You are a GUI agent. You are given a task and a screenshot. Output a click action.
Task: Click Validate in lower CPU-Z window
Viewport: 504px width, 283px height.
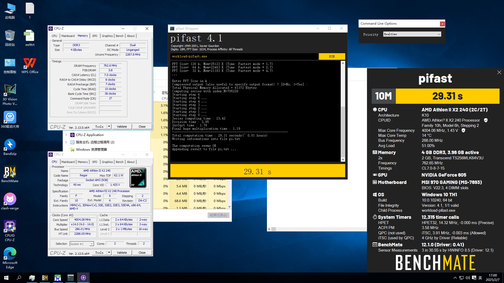(122, 253)
